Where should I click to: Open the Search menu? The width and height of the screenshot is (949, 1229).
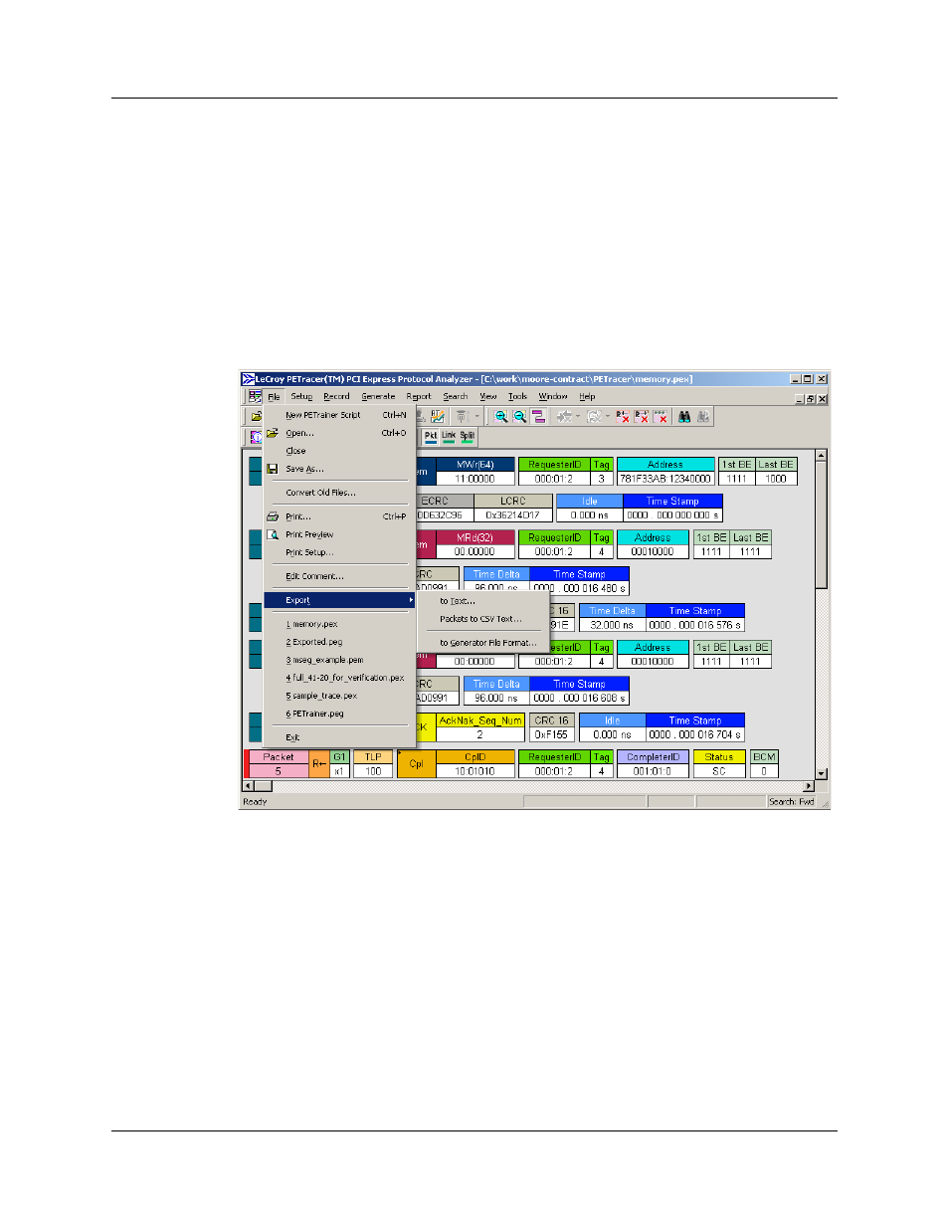[x=455, y=396]
